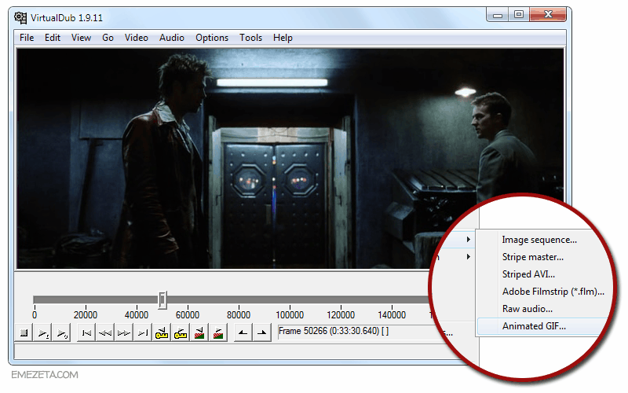Open the Video menu
The width and height of the screenshot is (628, 393).
136,38
